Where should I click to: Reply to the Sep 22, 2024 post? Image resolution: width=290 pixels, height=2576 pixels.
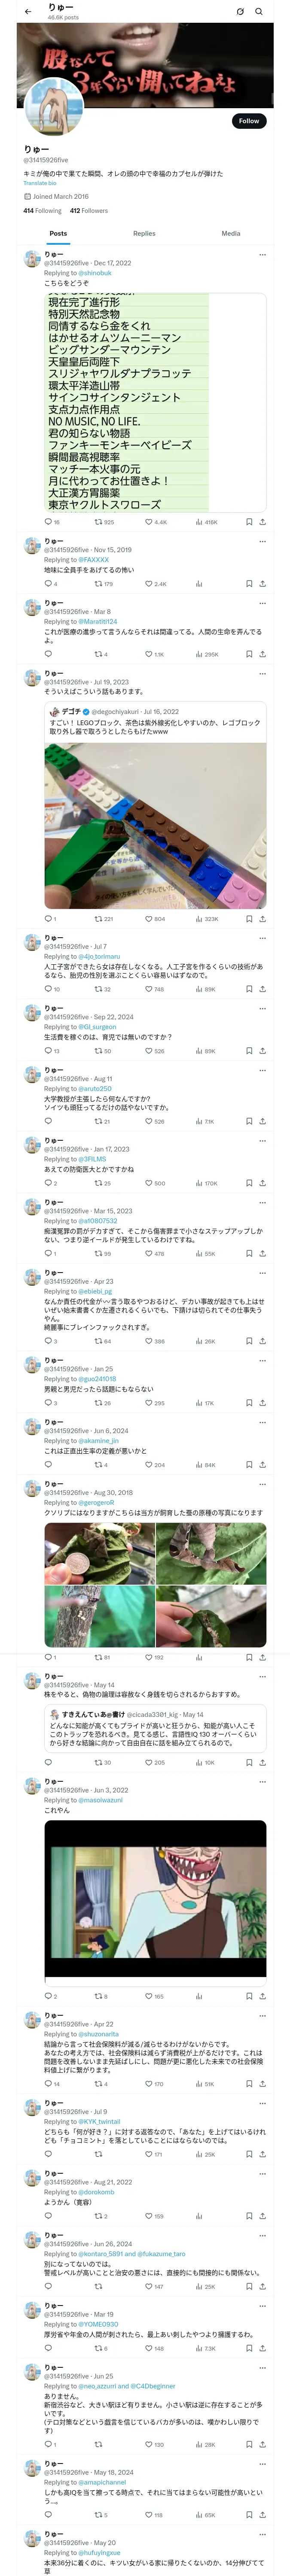tap(48, 1051)
